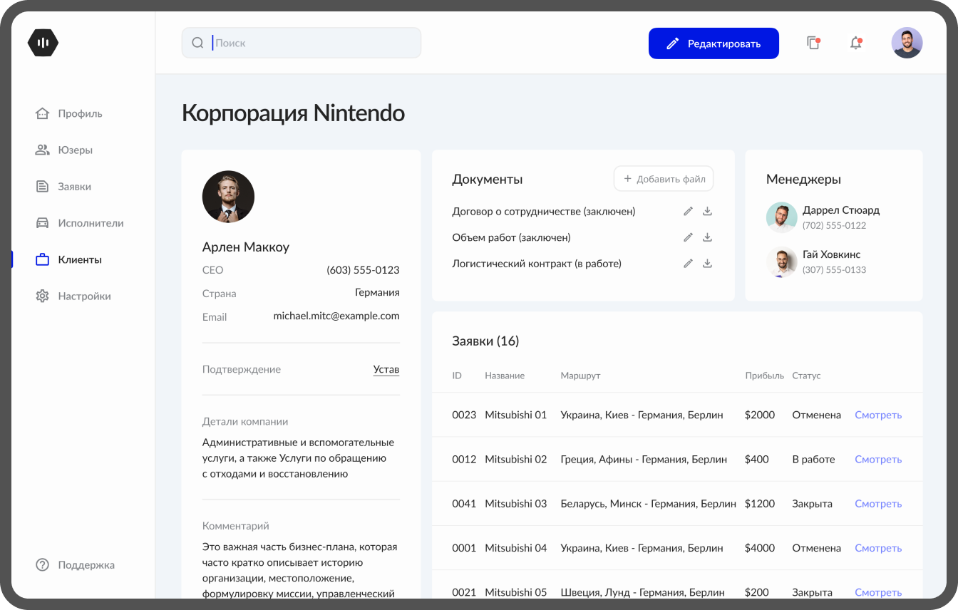The image size is (958, 610).
Task: Click the Исполнители car icon
Action: point(42,223)
